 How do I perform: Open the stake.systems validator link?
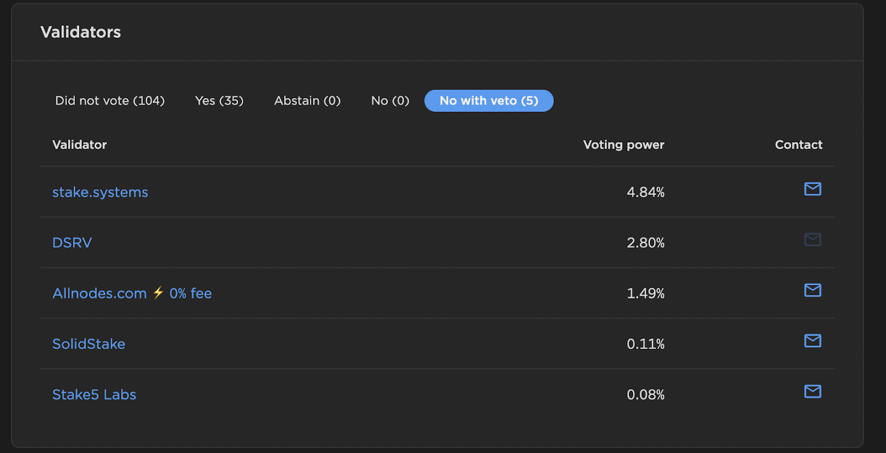(100, 192)
